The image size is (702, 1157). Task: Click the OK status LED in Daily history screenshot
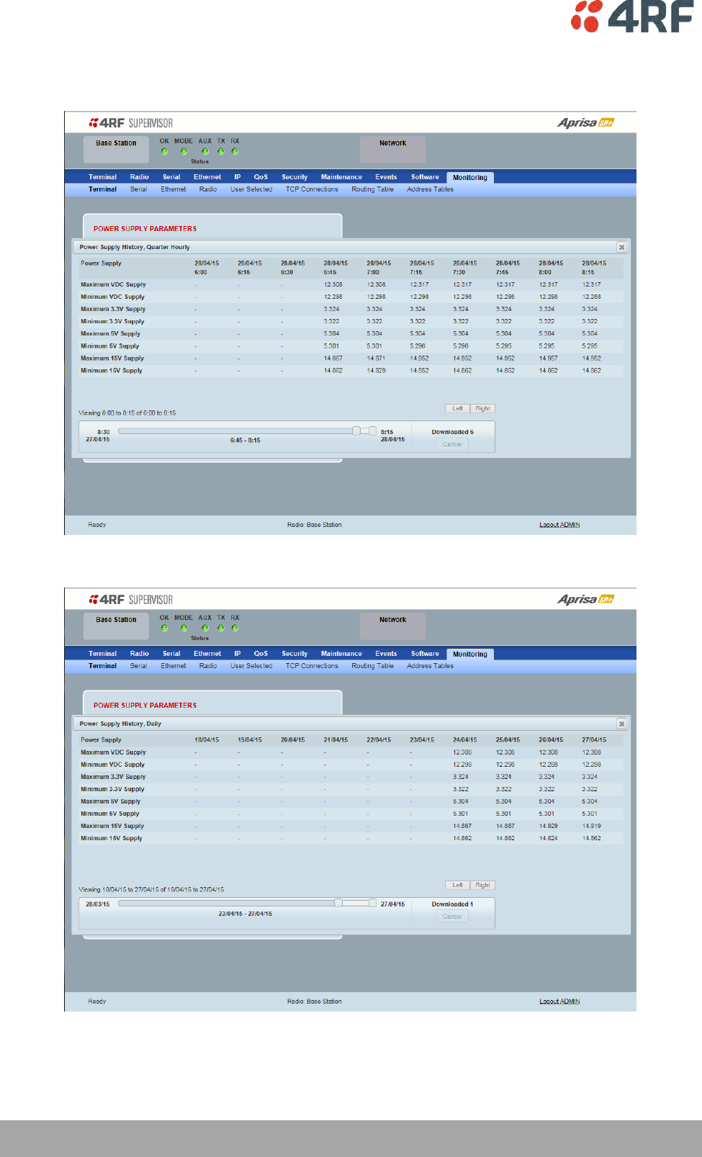pos(164,629)
